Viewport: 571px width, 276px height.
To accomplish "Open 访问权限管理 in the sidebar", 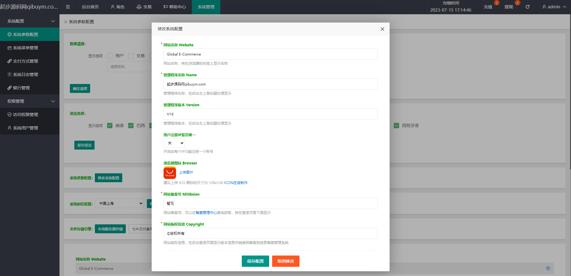I will click(x=26, y=115).
